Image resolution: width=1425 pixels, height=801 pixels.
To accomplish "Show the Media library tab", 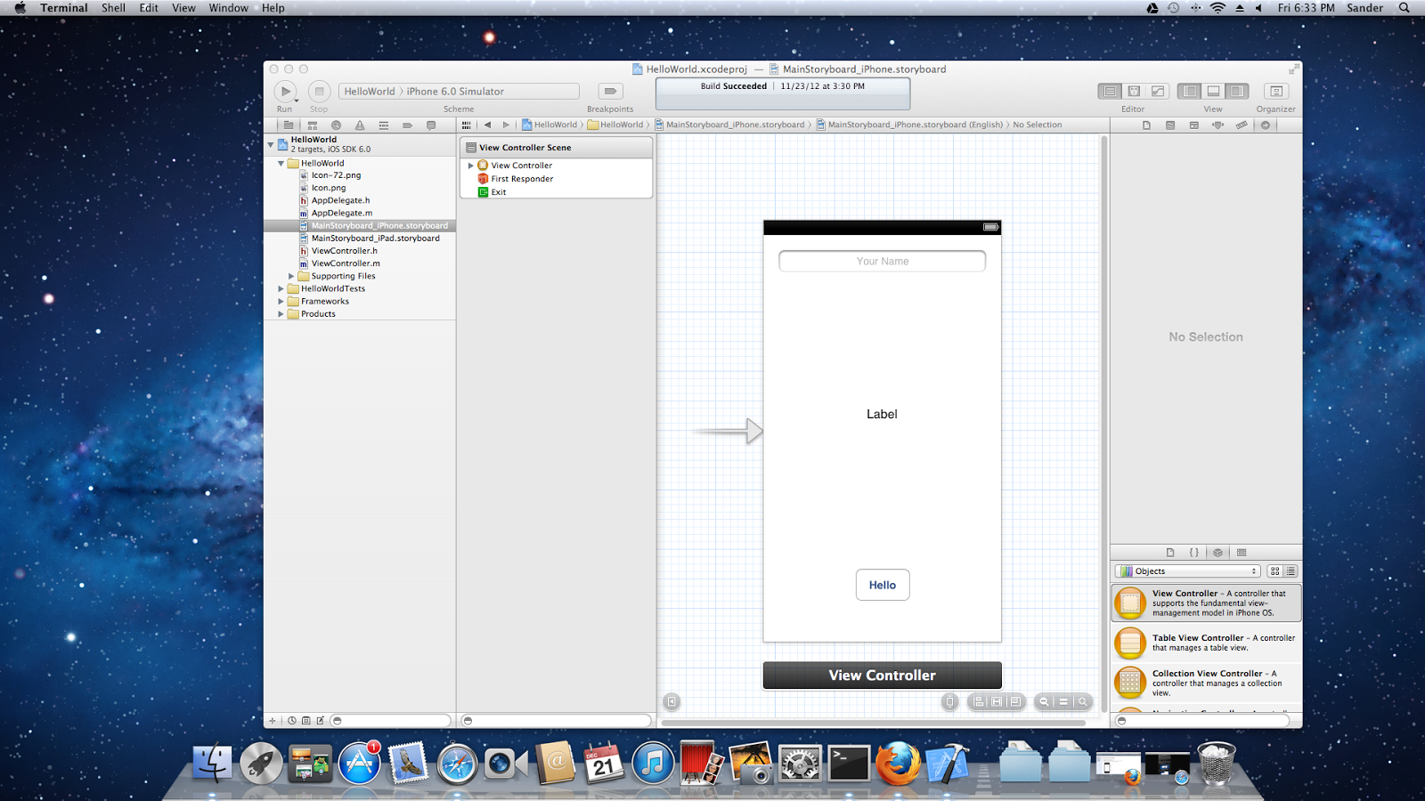I will (1242, 553).
